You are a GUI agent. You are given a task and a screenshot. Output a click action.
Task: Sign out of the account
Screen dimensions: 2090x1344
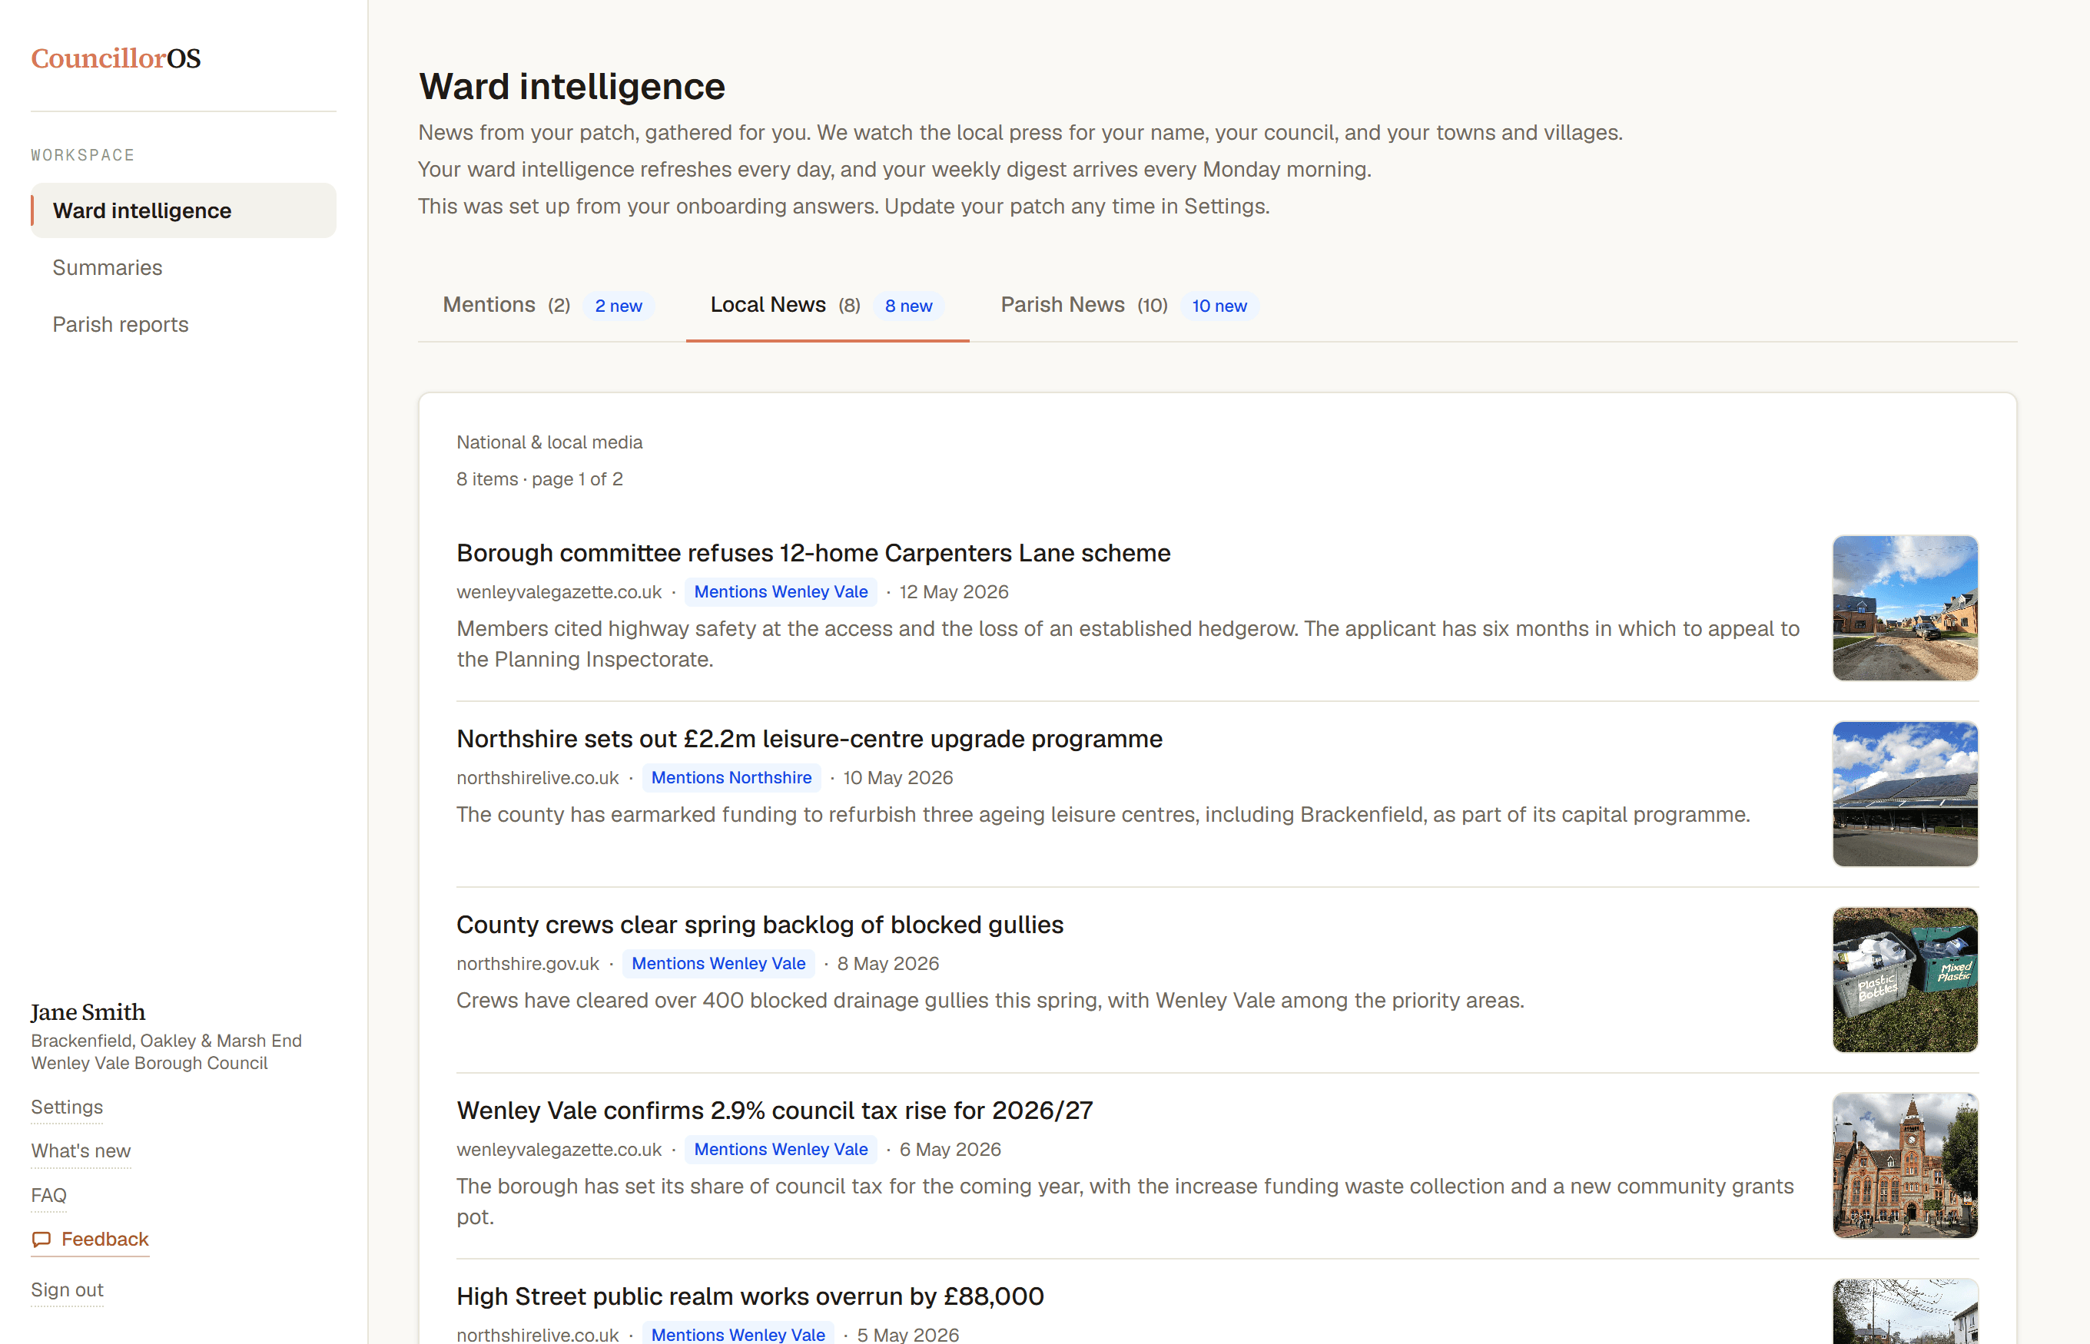point(67,1290)
